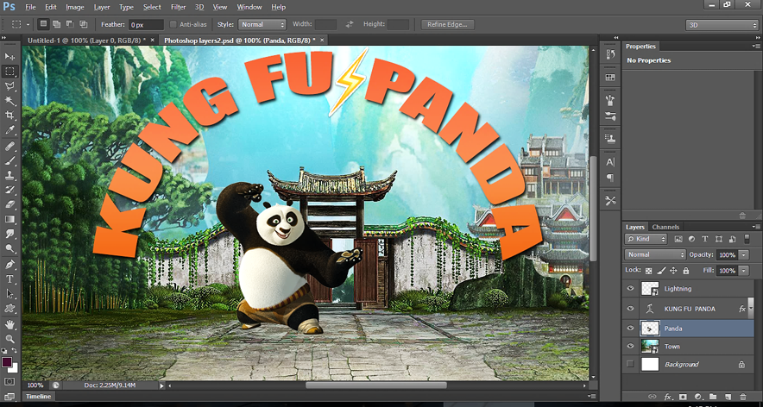The image size is (763, 407).
Task: Lock transparent pixels icon
Action: click(x=649, y=271)
